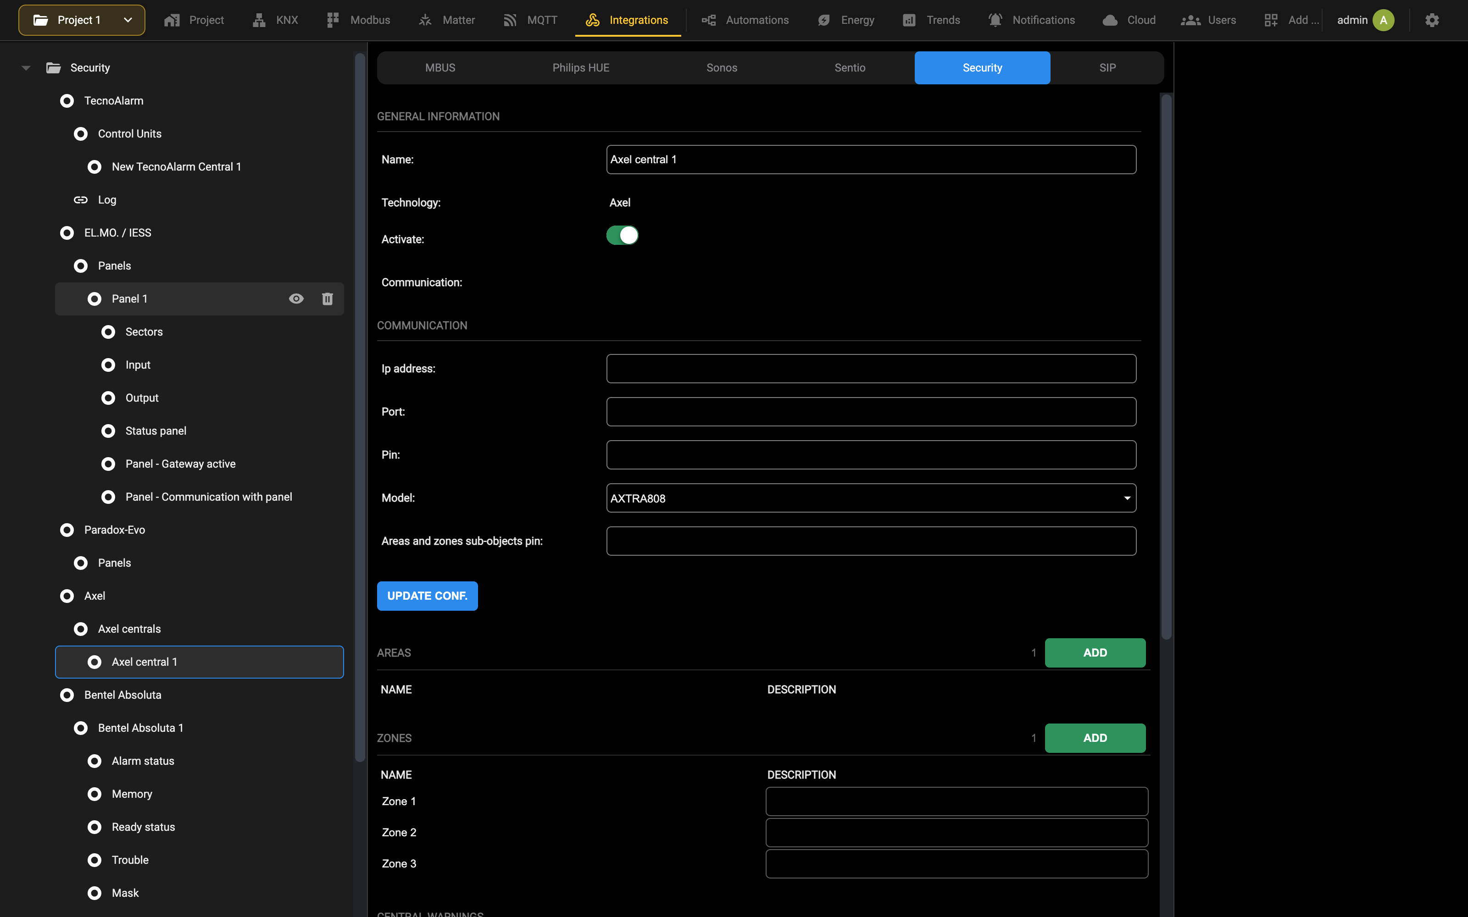The height and width of the screenshot is (917, 1468).
Task: Switch to the MBUS tab
Action: [440, 68]
